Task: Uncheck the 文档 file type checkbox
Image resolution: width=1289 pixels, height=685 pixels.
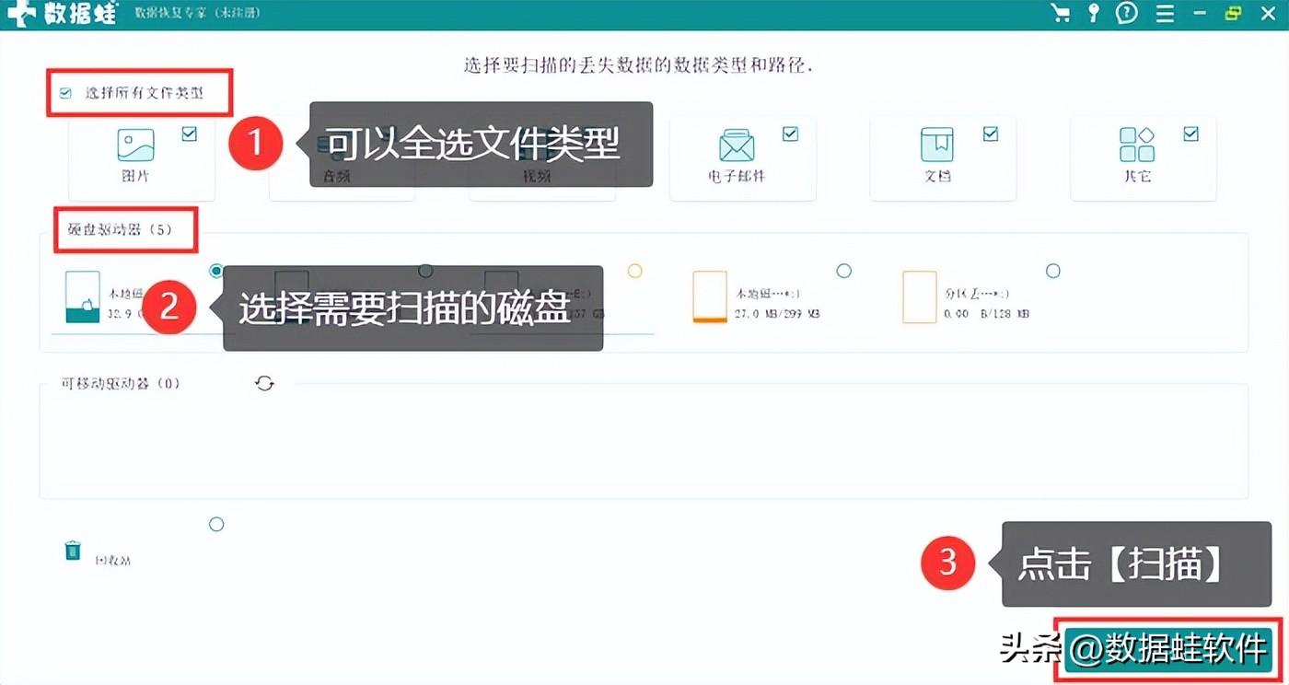Action: pos(991,134)
